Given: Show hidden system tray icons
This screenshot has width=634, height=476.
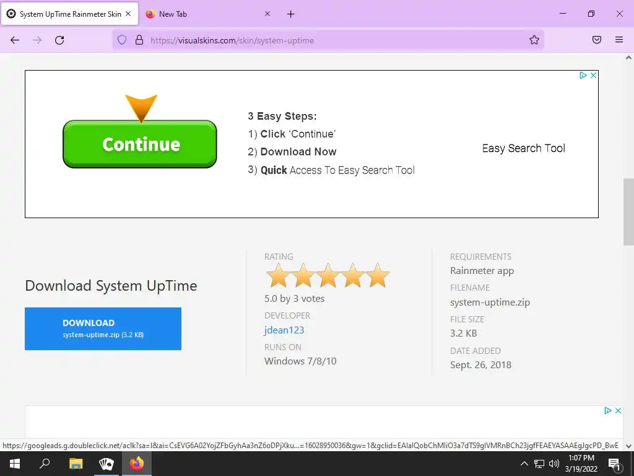Looking at the screenshot, I should tap(524, 464).
